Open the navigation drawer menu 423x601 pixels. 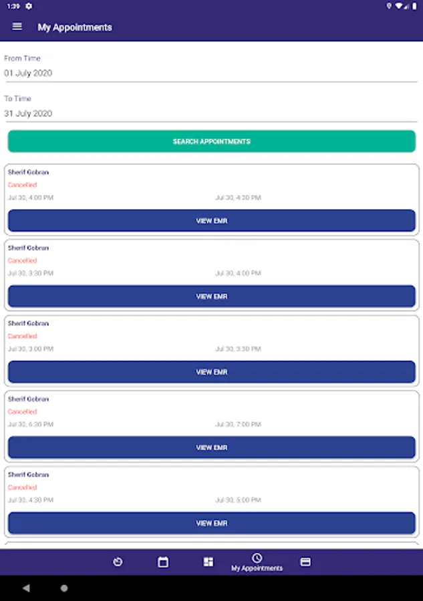pos(17,27)
